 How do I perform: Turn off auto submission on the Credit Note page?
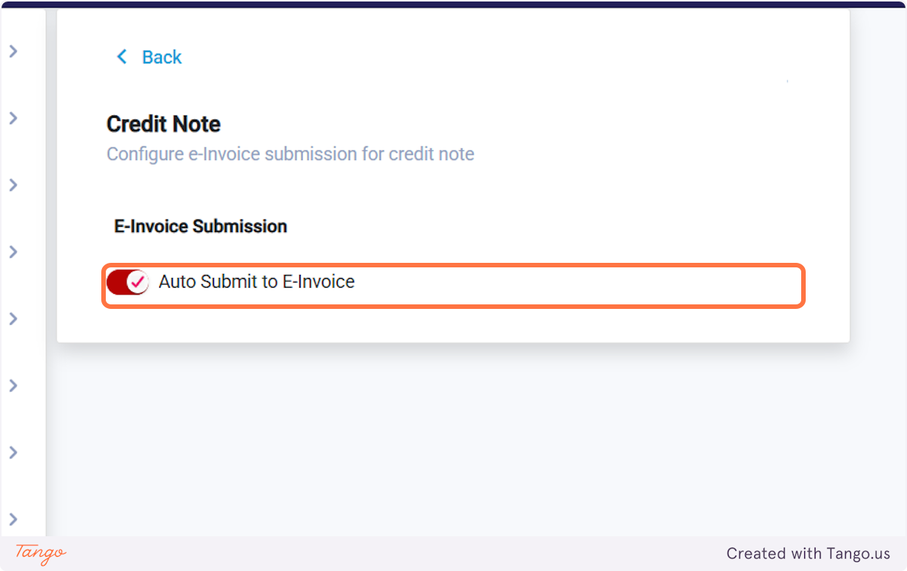[x=128, y=281]
